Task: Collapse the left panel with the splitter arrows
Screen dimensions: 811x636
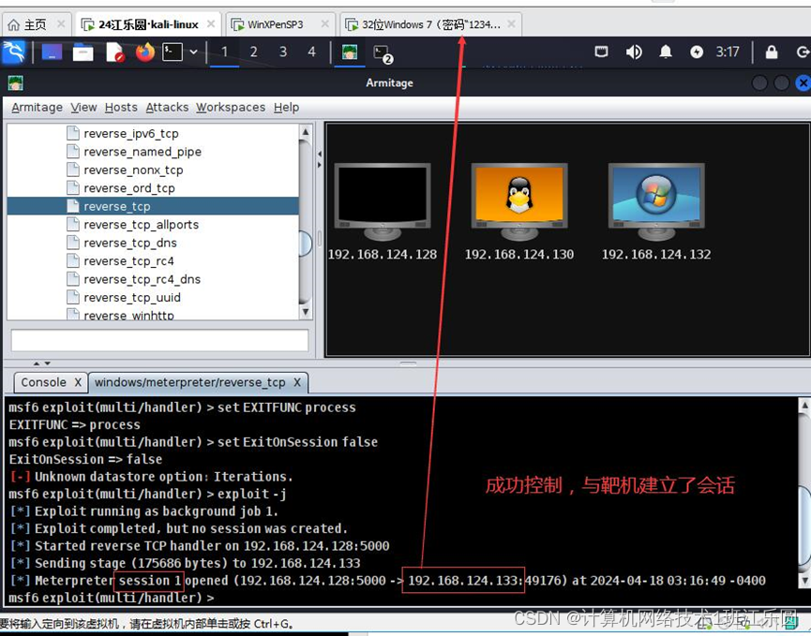Action: point(319,154)
